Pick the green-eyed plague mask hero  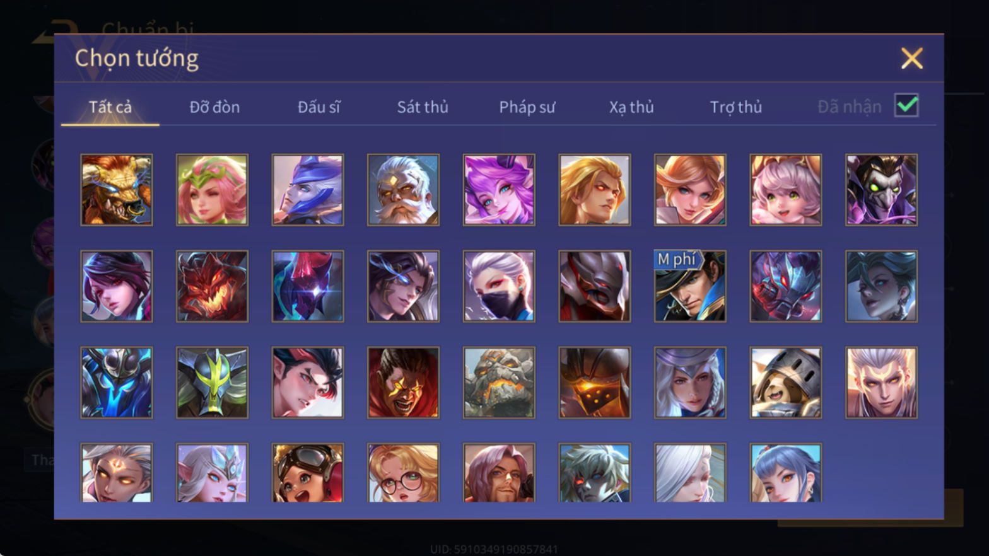(x=881, y=190)
